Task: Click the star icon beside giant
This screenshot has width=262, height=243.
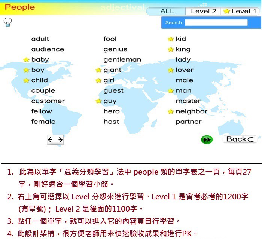Action: tap(98, 70)
